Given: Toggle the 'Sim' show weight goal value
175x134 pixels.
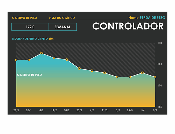Looking at the screenshot, I should point(51,39).
